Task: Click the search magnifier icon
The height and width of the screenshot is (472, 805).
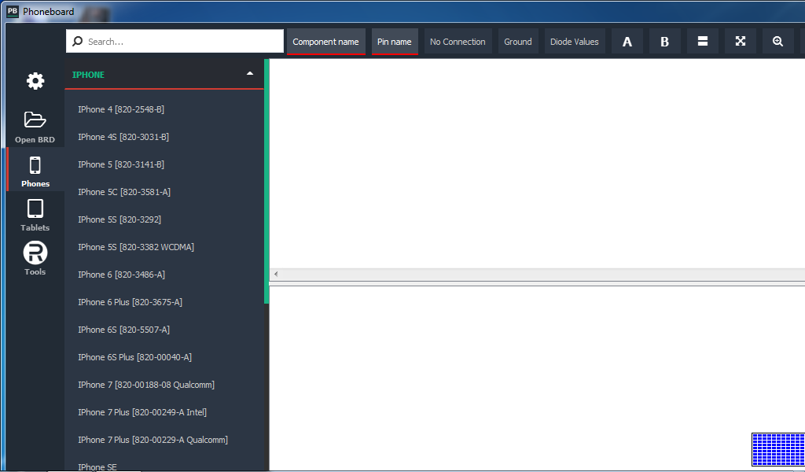Action: point(78,41)
